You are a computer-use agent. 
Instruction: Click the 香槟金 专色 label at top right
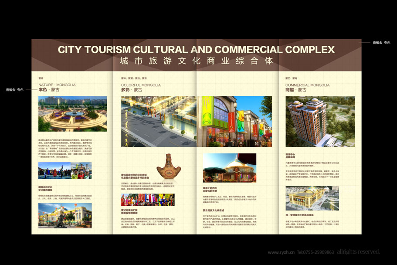click(x=381, y=43)
